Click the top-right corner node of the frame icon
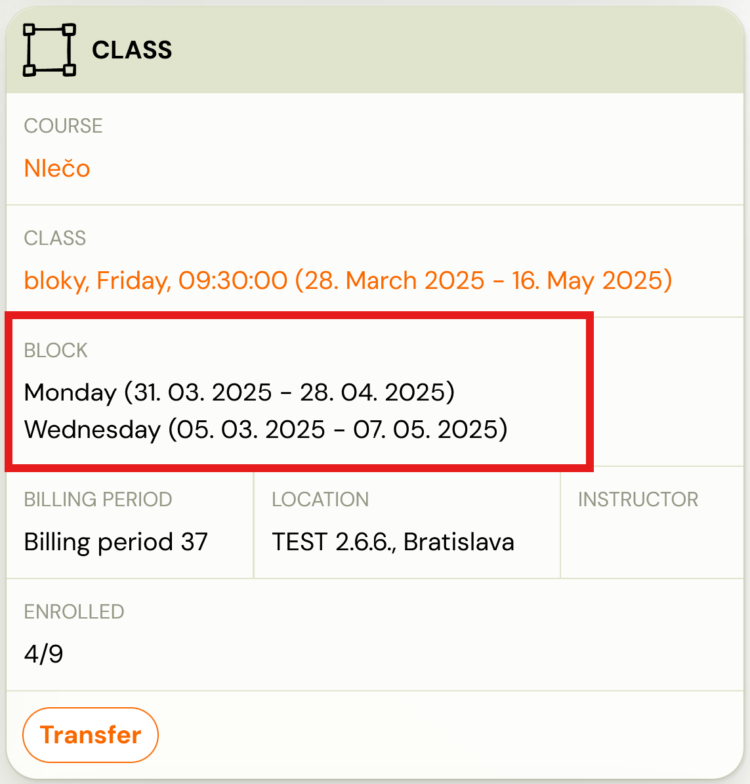Image resolution: width=750 pixels, height=784 pixels. 68,29
